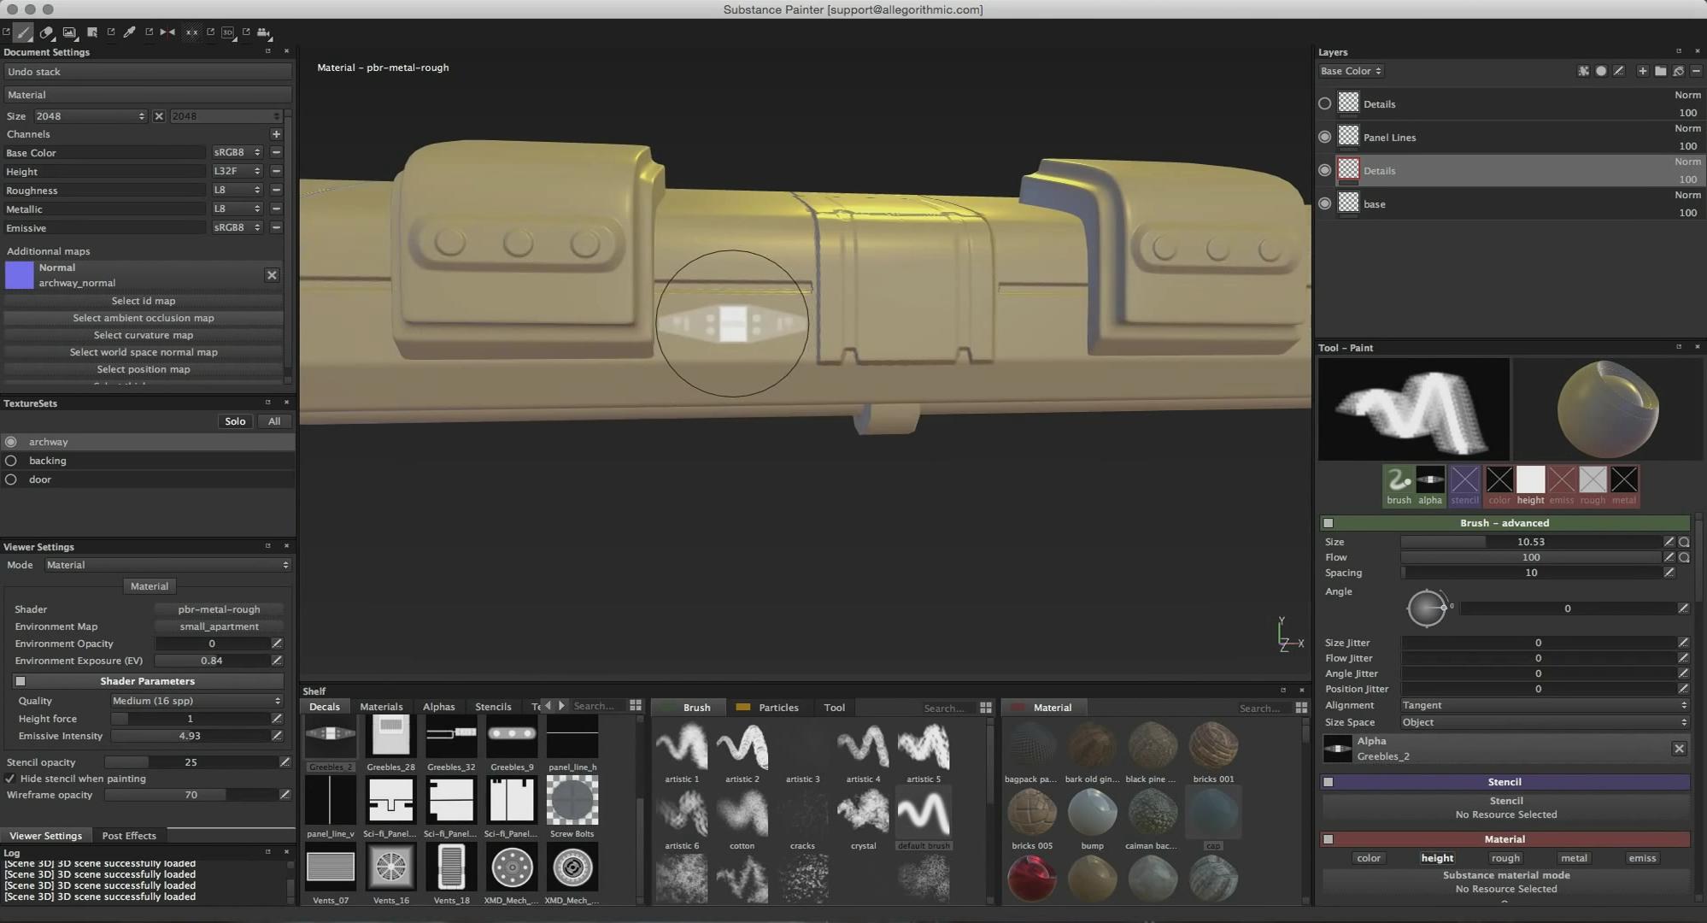Open the stencil slot in Tool panel
The width and height of the screenshot is (1707, 923).
(x=1464, y=481)
